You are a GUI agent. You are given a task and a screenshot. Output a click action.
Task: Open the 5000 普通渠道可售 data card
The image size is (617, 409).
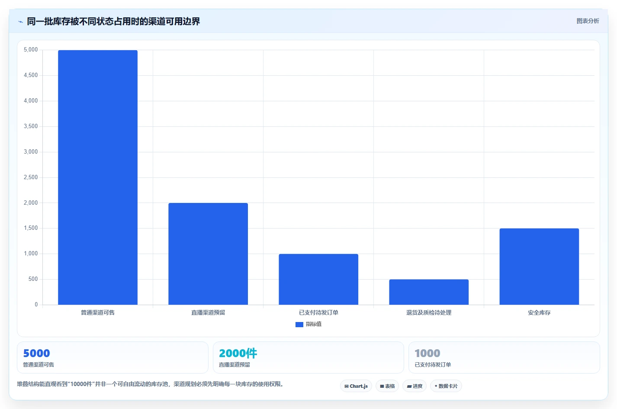(112, 357)
